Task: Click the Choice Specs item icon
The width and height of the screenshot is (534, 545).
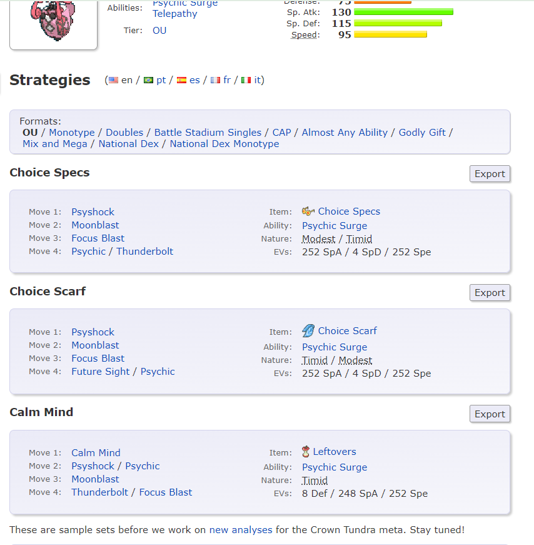Action: [x=308, y=211]
